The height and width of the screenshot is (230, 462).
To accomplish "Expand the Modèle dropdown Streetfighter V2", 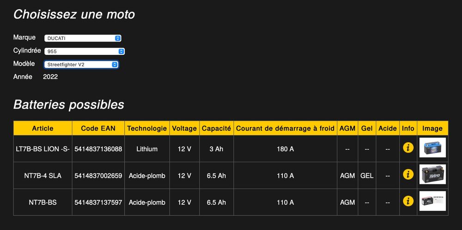I will pyautogui.click(x=81, y=65).
